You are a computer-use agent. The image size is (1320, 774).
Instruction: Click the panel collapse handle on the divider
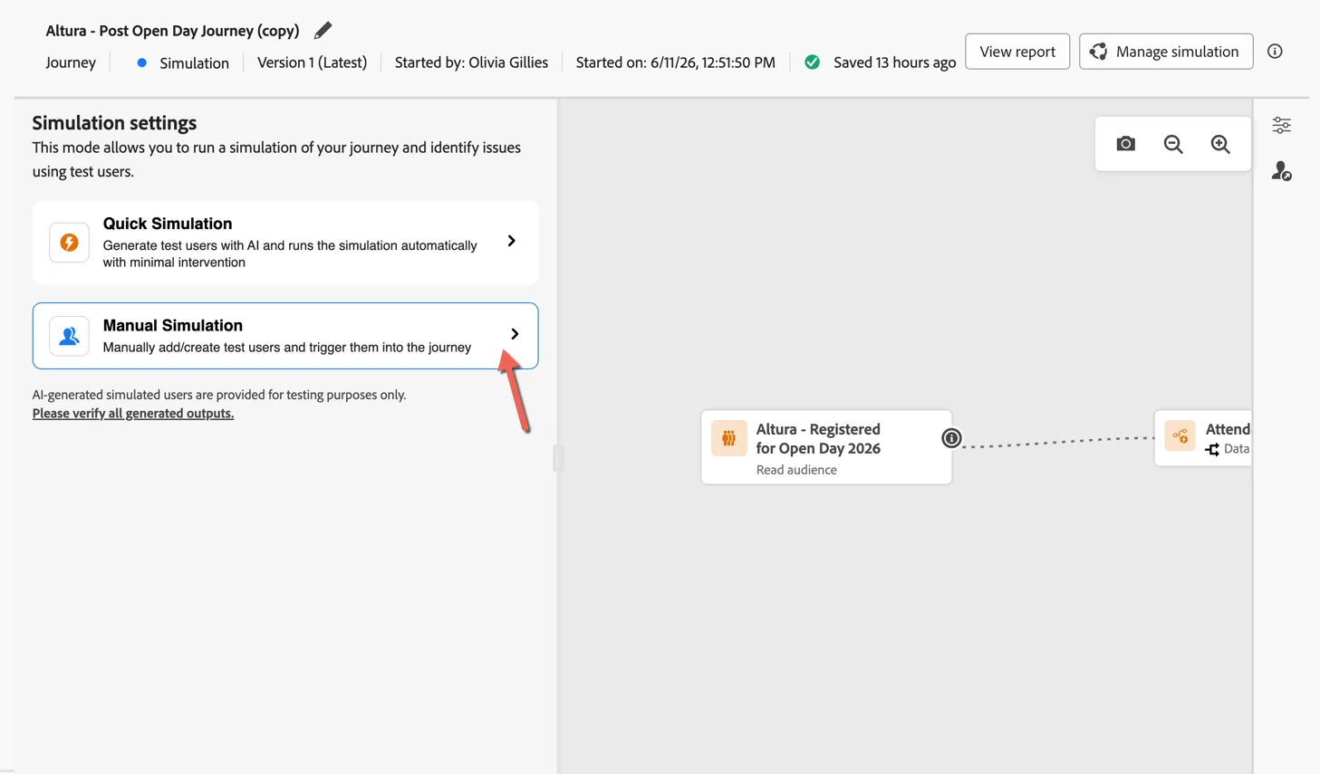(558, 459)
